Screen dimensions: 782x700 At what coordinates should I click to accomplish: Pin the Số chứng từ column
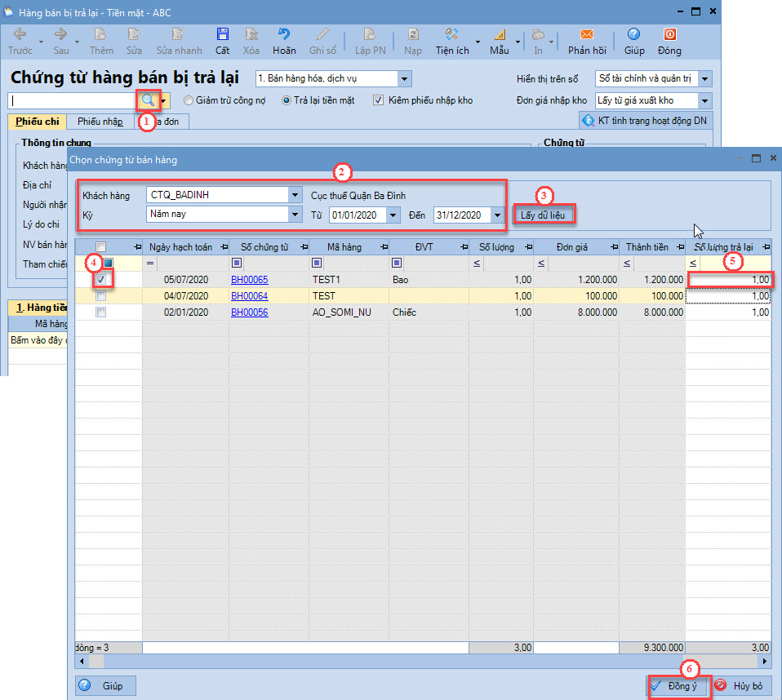tap(304, 246)
